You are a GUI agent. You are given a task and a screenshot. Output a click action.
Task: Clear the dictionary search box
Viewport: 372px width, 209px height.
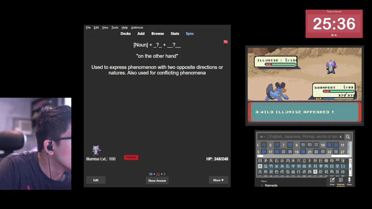pos(341,137)
